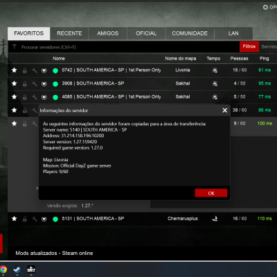Click the shield icon on server 4085
This screenshot has width=277, height=277.
44,98
